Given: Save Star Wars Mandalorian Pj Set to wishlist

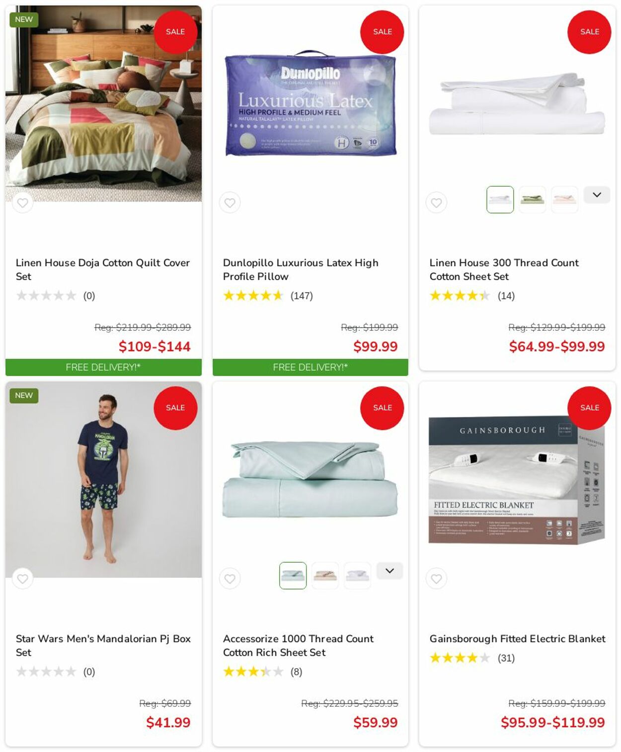Looking at the screenshot, I should (22, 579).
